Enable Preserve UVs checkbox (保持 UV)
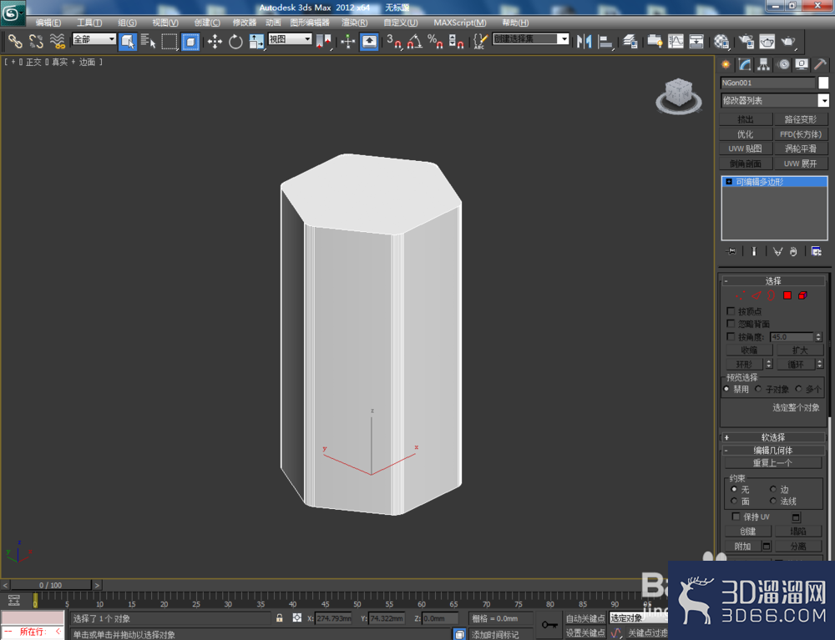The width and height of the screenshot is (835, 640). (x=736, y=517)
